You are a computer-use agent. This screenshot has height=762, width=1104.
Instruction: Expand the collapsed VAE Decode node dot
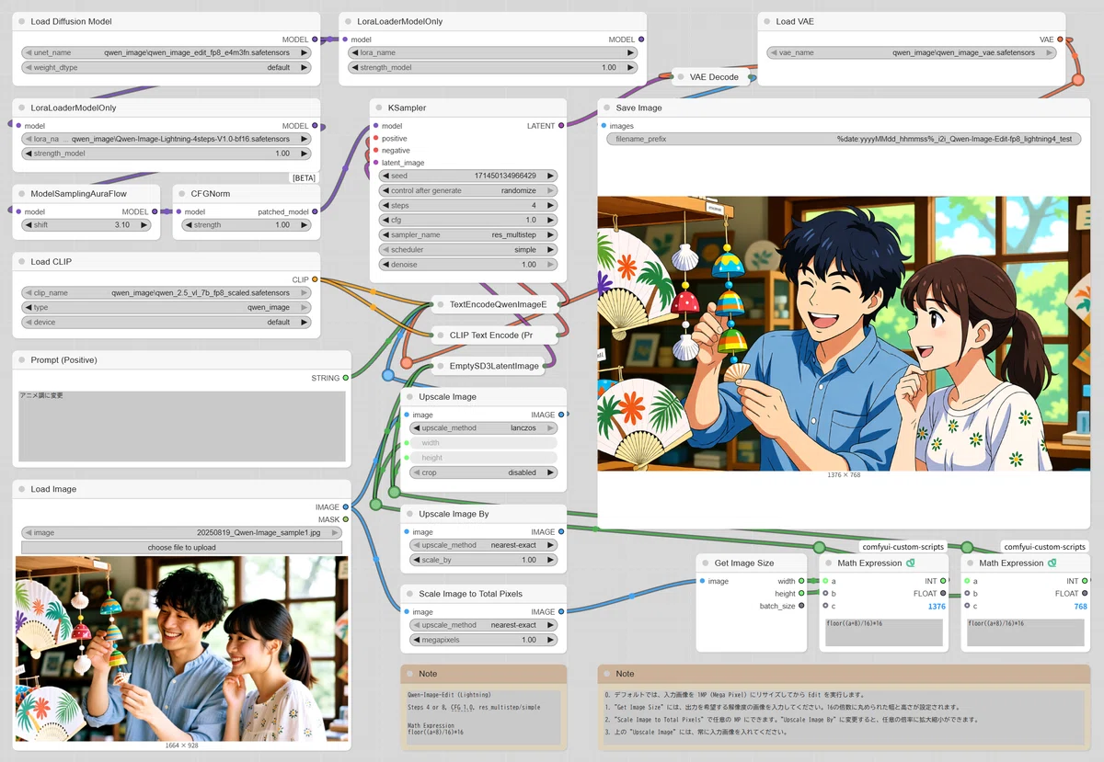(681, 77)
